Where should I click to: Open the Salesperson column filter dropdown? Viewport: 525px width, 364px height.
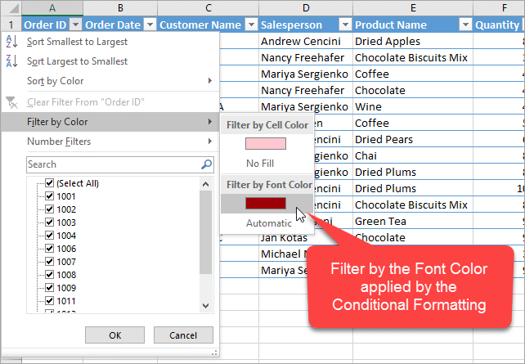pos(343,25)
